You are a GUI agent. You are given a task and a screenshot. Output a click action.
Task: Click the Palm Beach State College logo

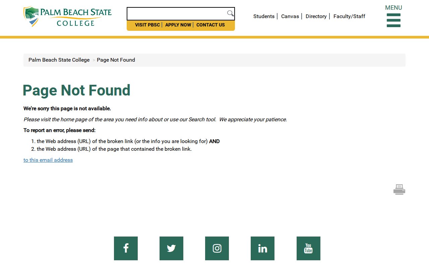[68, 16]
